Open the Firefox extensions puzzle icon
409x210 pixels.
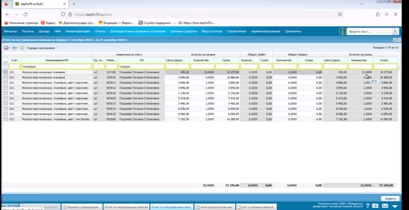click(x=378, y=14)
